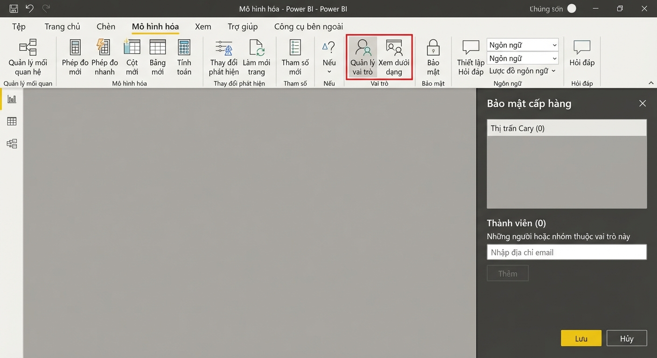Switch to Report view in sidebar
The image size is (657, 358).
[12, 99]
